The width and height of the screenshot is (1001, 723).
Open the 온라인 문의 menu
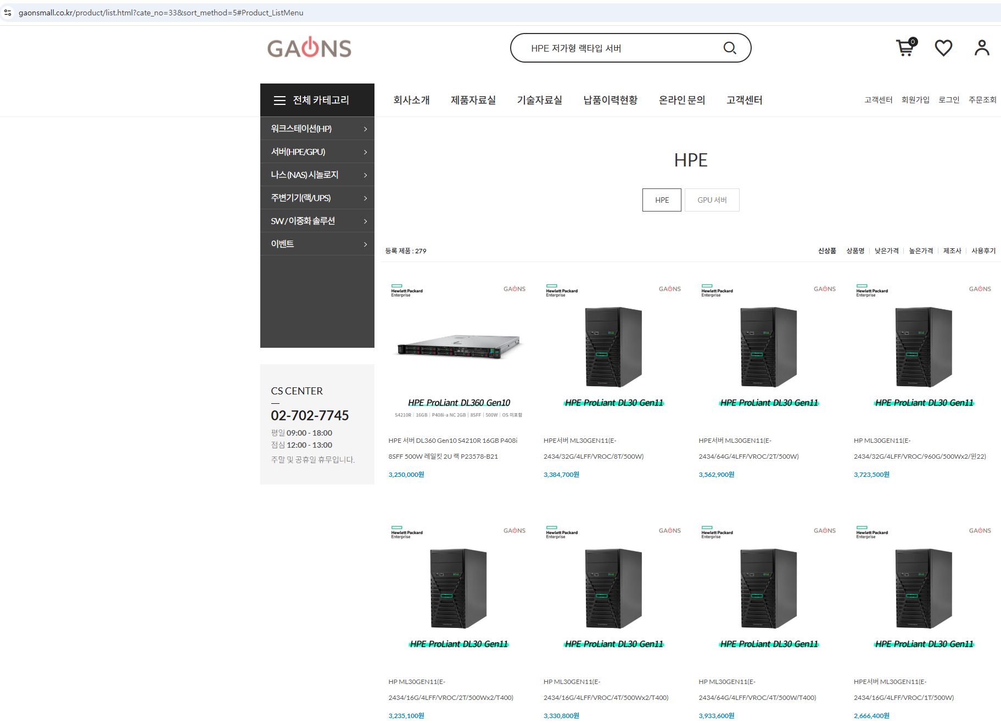[682, 100]
